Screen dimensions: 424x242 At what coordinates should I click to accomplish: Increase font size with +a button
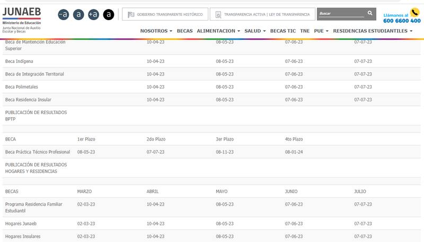(x=94, y=15)
